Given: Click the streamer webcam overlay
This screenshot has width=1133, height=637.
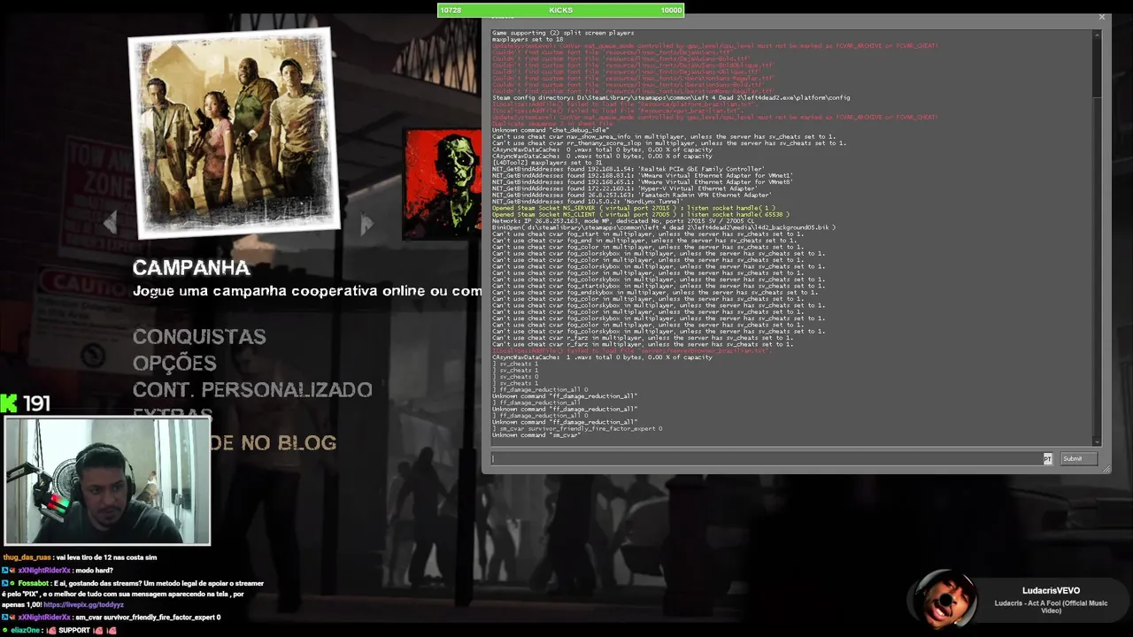Looking at the screenshot, I should point(107,481).
